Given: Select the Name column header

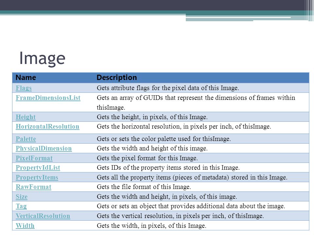Looking at the screenshot, I should click(x=26, y=78).
